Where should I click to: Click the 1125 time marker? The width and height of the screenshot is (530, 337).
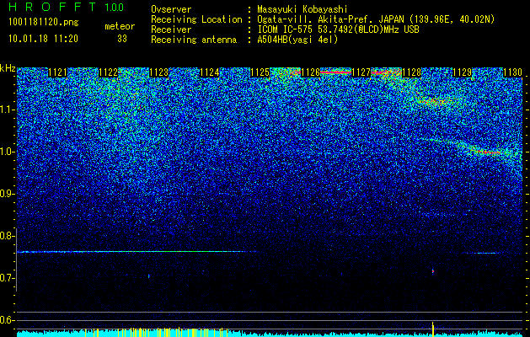point(260,72)
